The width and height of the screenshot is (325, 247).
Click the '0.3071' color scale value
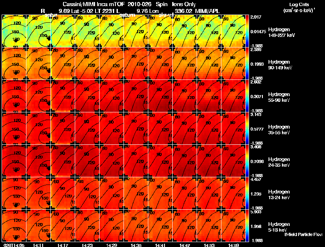click(257, 97)
